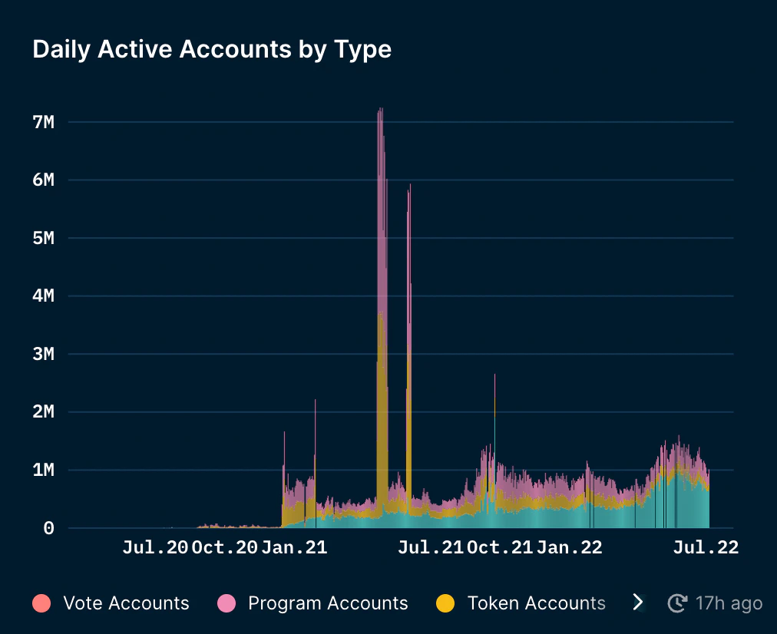Click the Jan.22 x-axis label

pyautogui.click(x=570, y=547)
